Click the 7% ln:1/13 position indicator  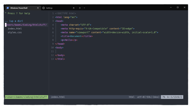point(172,97)
